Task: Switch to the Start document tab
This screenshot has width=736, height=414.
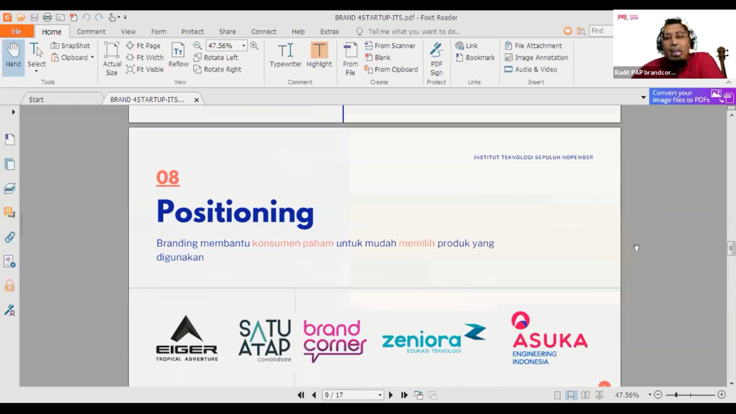Action: pyautogui.click(x=36, y=99)
